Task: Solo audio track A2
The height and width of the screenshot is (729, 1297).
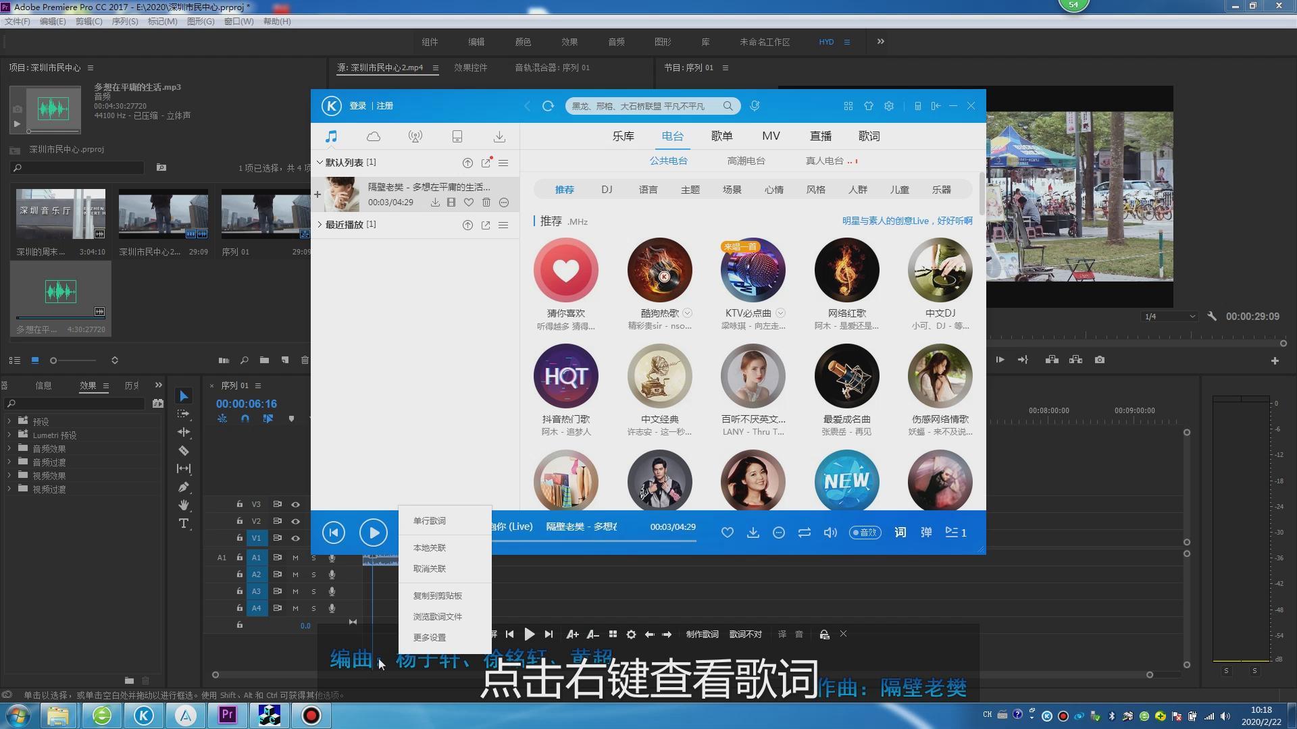Action: pyautogui.click(x=313, y=574)
